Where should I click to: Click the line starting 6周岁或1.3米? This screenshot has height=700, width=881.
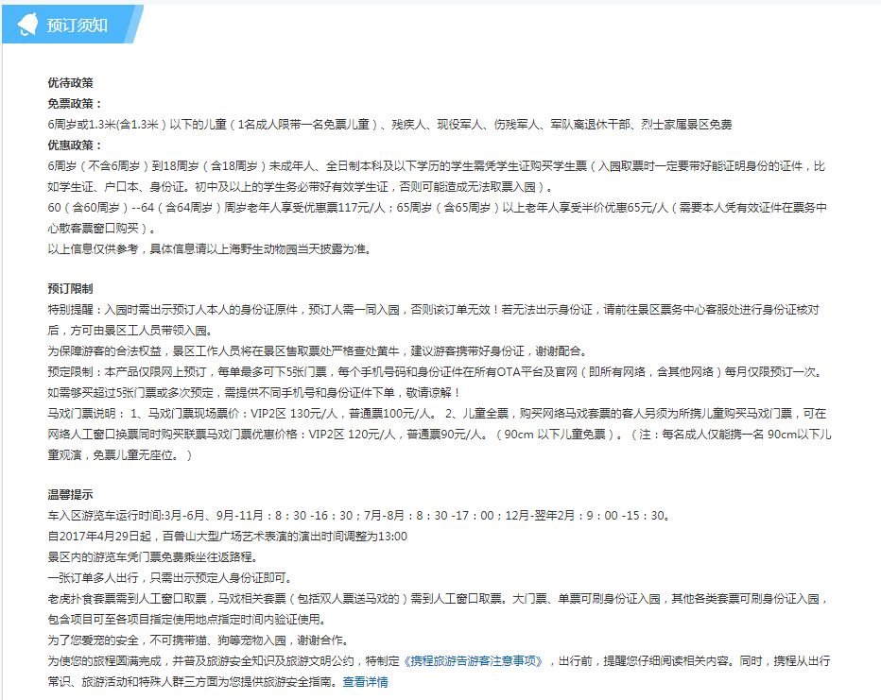pos(389,124)
